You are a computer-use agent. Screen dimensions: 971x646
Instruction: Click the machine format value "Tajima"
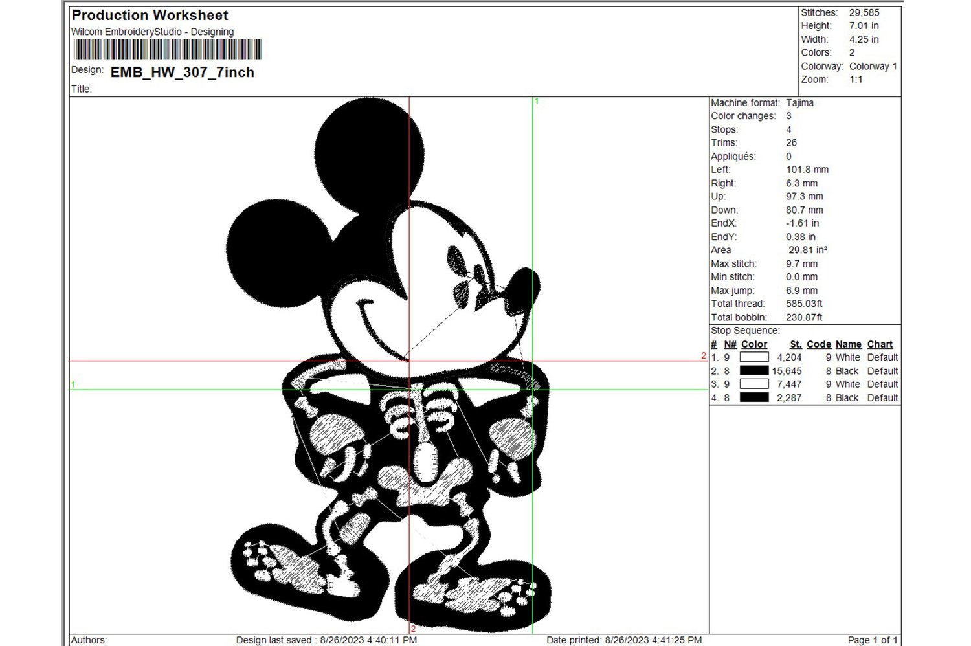click(x=799, y=103)
